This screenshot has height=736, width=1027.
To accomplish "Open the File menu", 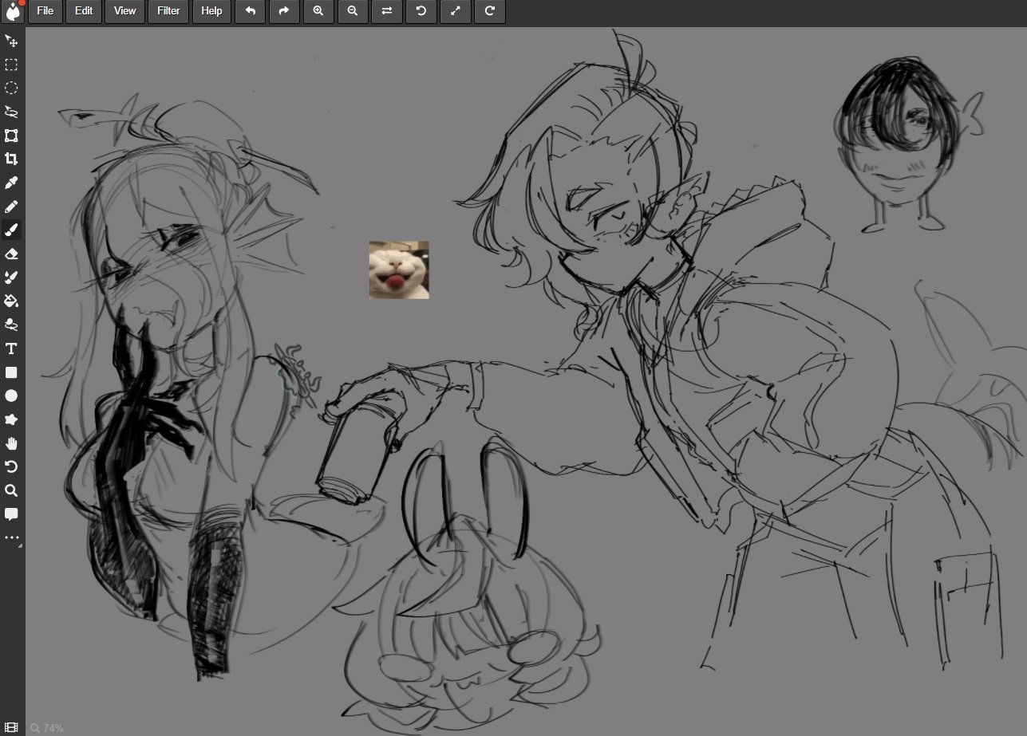I will [45, 11].
